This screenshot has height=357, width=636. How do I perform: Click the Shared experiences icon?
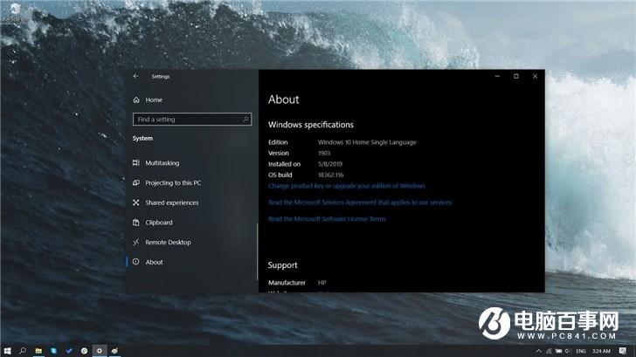(x=136, y=203)
